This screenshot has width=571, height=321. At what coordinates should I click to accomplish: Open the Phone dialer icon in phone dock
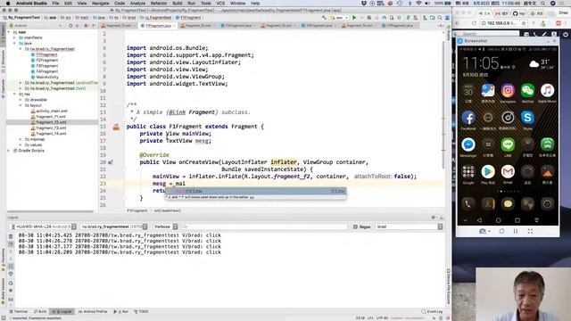pos(468,204)
